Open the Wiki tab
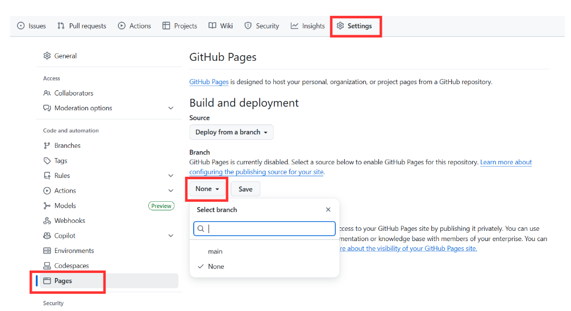Image resolution: width=571 pixels, height=311 pixels. click(220, 26)
